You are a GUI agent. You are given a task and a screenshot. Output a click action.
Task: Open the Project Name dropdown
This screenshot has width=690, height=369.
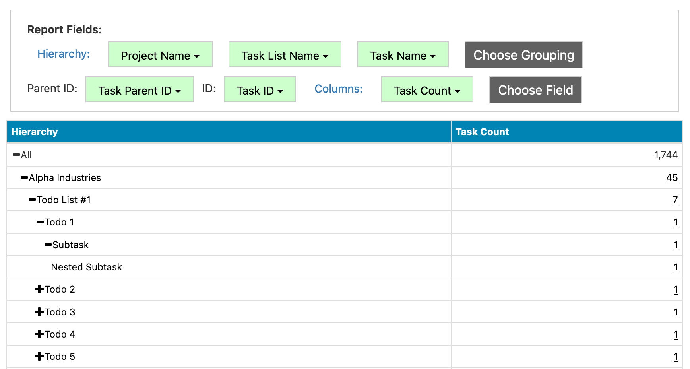click(x=160, y=55)
